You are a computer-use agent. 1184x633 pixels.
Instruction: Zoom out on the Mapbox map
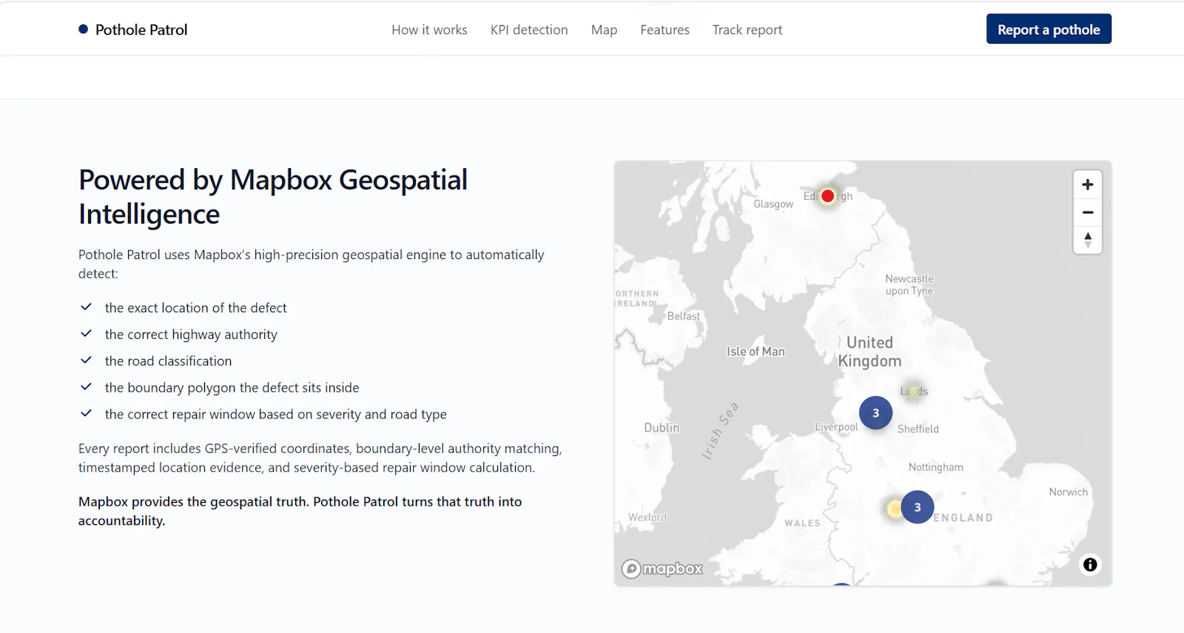point(1087,212)
